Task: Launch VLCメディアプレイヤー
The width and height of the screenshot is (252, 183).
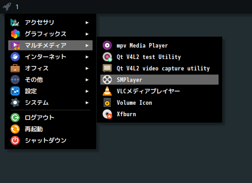Action: point(159,91)
